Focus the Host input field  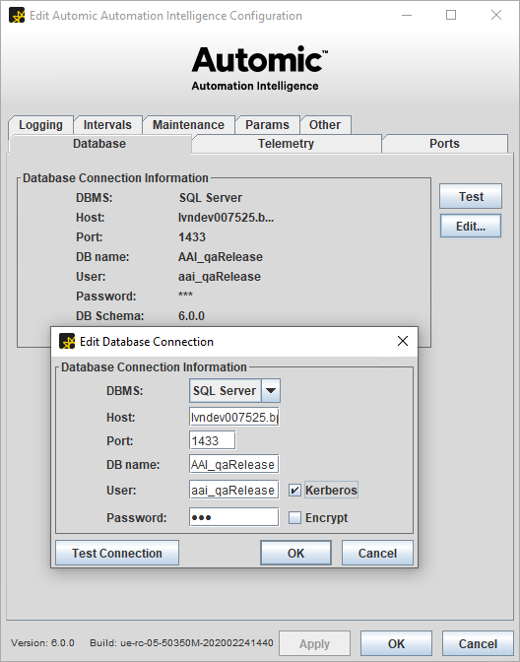[234, 417]
